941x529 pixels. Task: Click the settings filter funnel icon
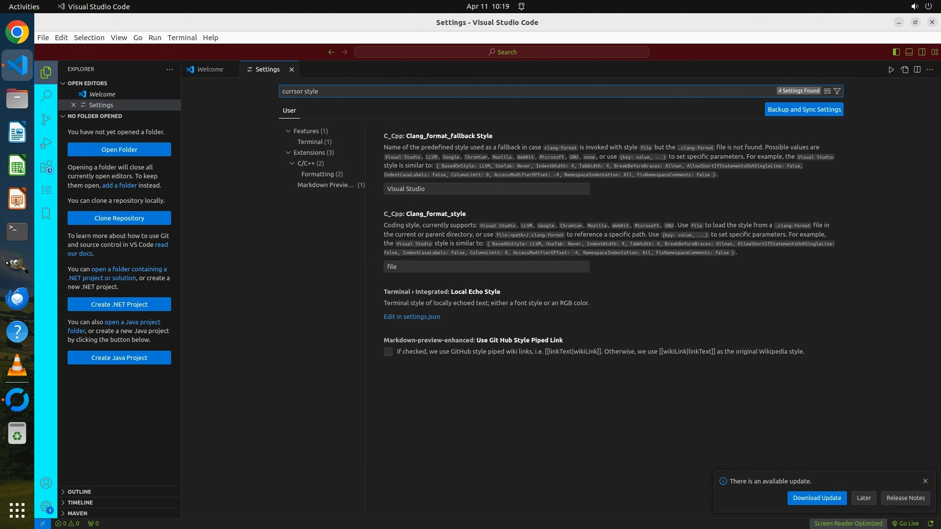click(x=837, y=91)
